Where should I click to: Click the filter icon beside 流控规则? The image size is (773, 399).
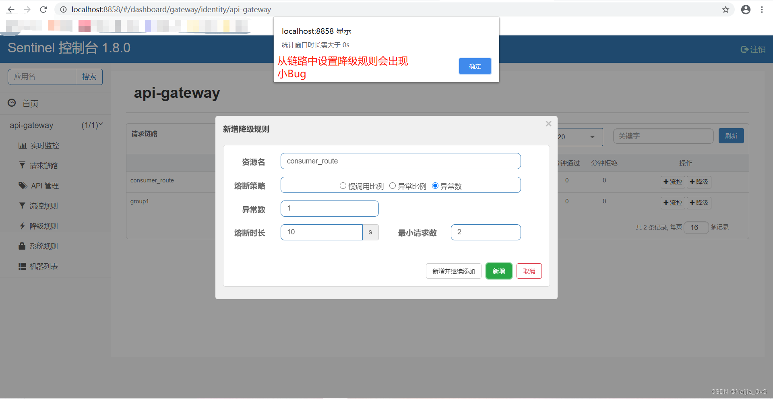[22, 205]
